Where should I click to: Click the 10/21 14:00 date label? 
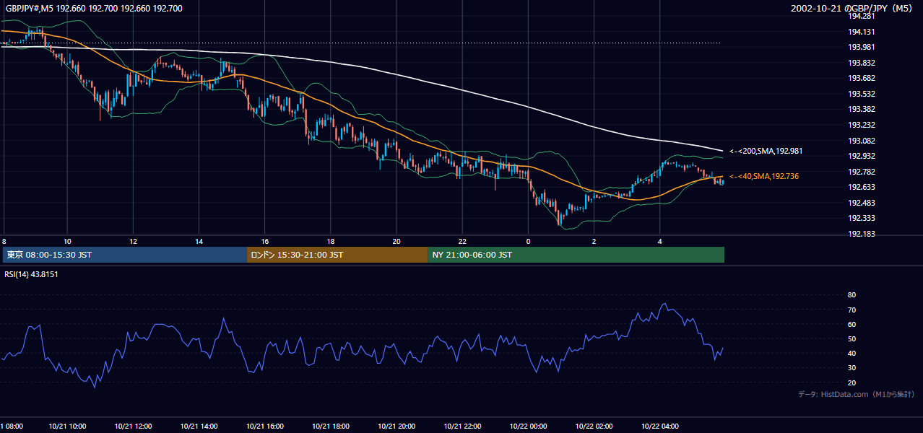(x=199, y=427)
